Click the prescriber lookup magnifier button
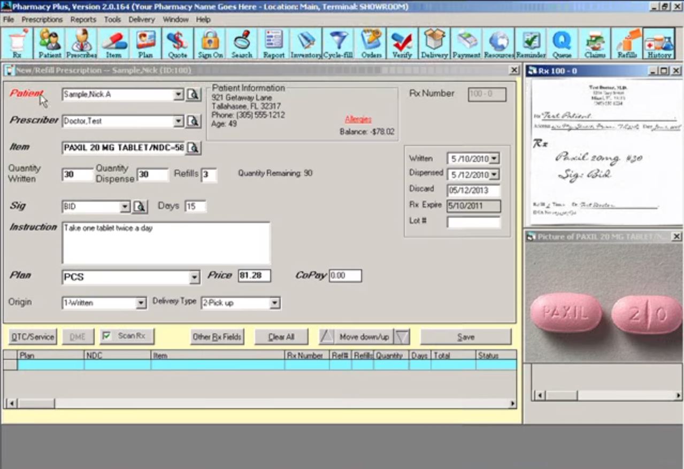The height and width of the screenshot is (469, 684). pyautogui.click(x=193, y=121)
